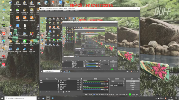Toggle lock on 窗口捕获 2 source

click(80, 83)
